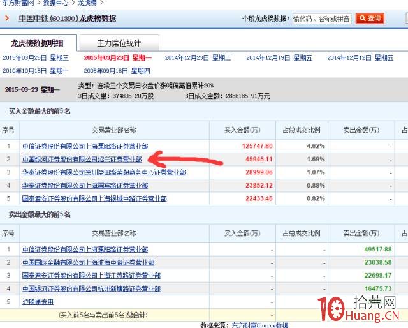
Task: Click the 类型 连续三个交易日 description text
Action: [x=146, y=86]
